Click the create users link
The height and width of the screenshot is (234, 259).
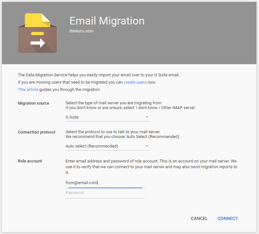[135, 82]
